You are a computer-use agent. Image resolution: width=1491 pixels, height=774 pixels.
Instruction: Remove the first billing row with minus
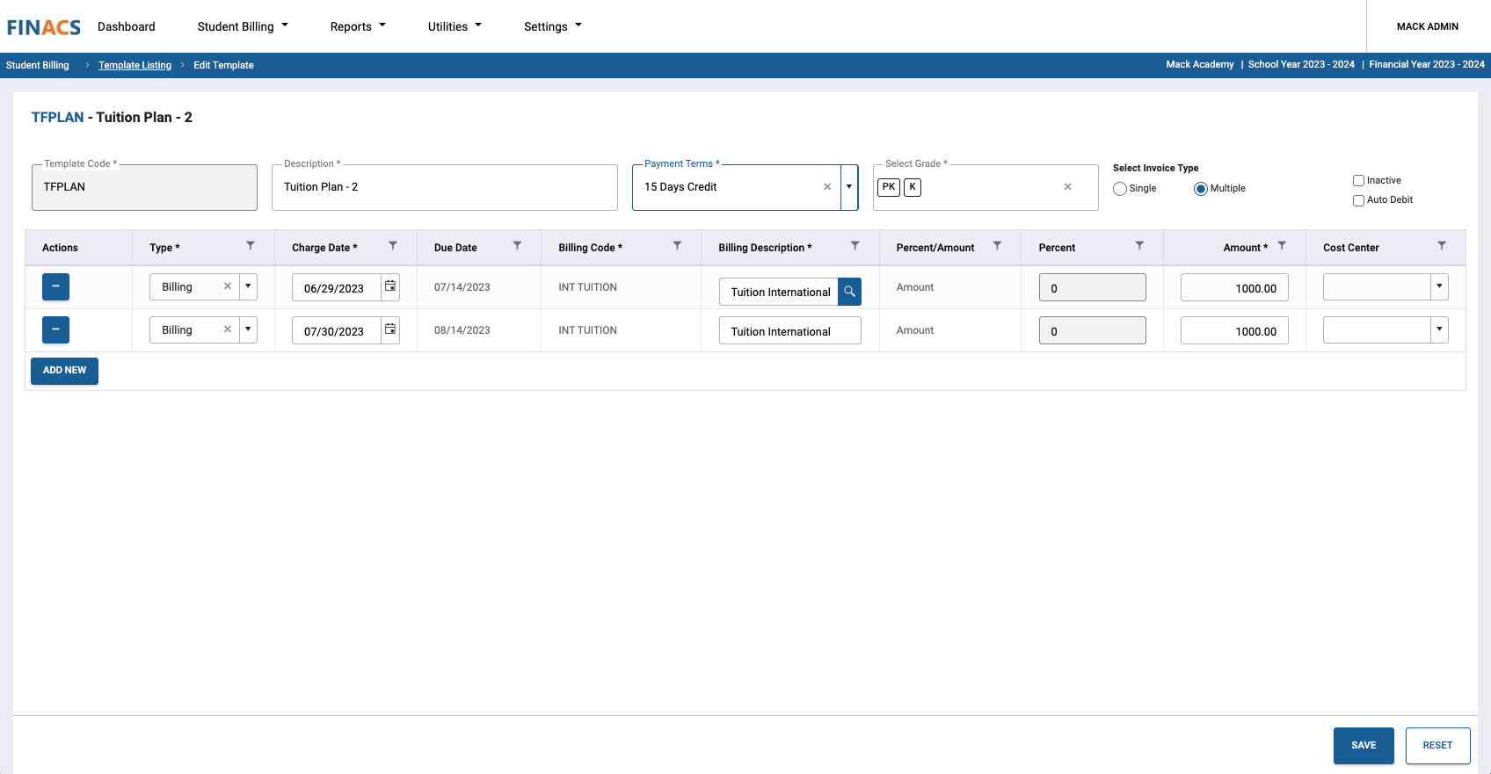[55, 287]
